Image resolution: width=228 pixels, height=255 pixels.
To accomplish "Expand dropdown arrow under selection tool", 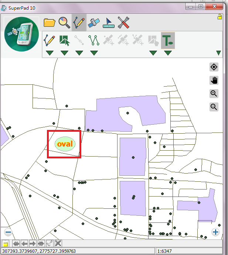I will pyautogui.click(x=64, y=53).
